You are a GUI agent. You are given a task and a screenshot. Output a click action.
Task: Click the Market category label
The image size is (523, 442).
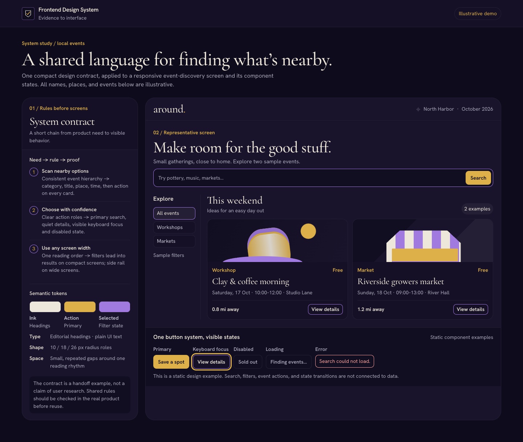365,270
